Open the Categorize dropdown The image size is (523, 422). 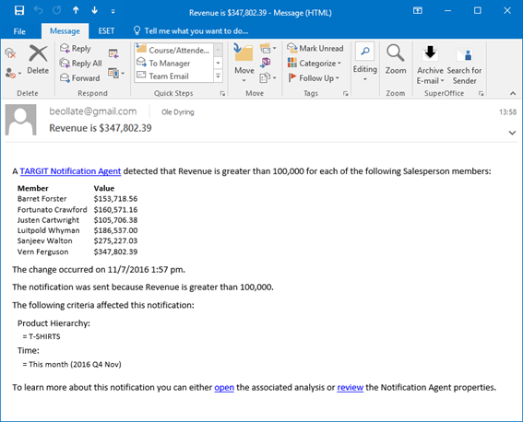315,63
